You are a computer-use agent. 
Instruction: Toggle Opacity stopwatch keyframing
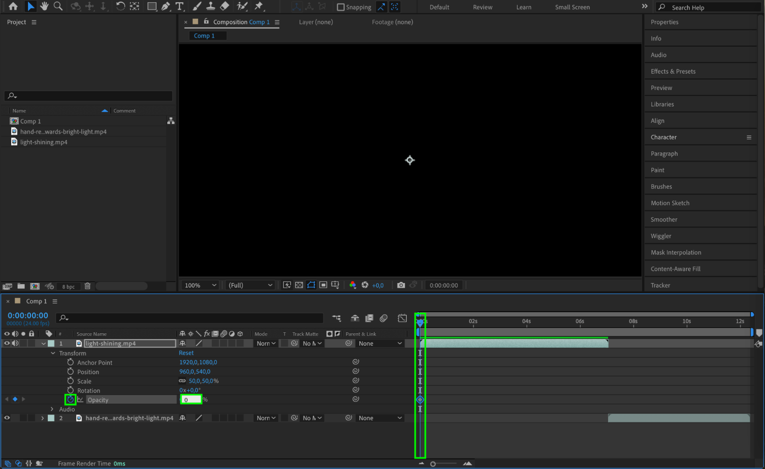tap(70, 399)
